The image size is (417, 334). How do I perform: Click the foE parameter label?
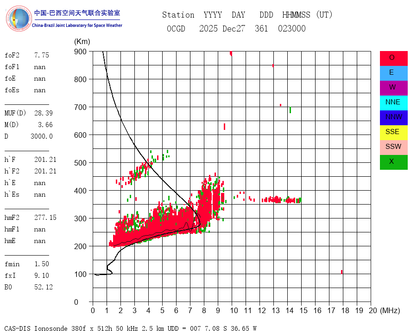[x=10, y=78]
